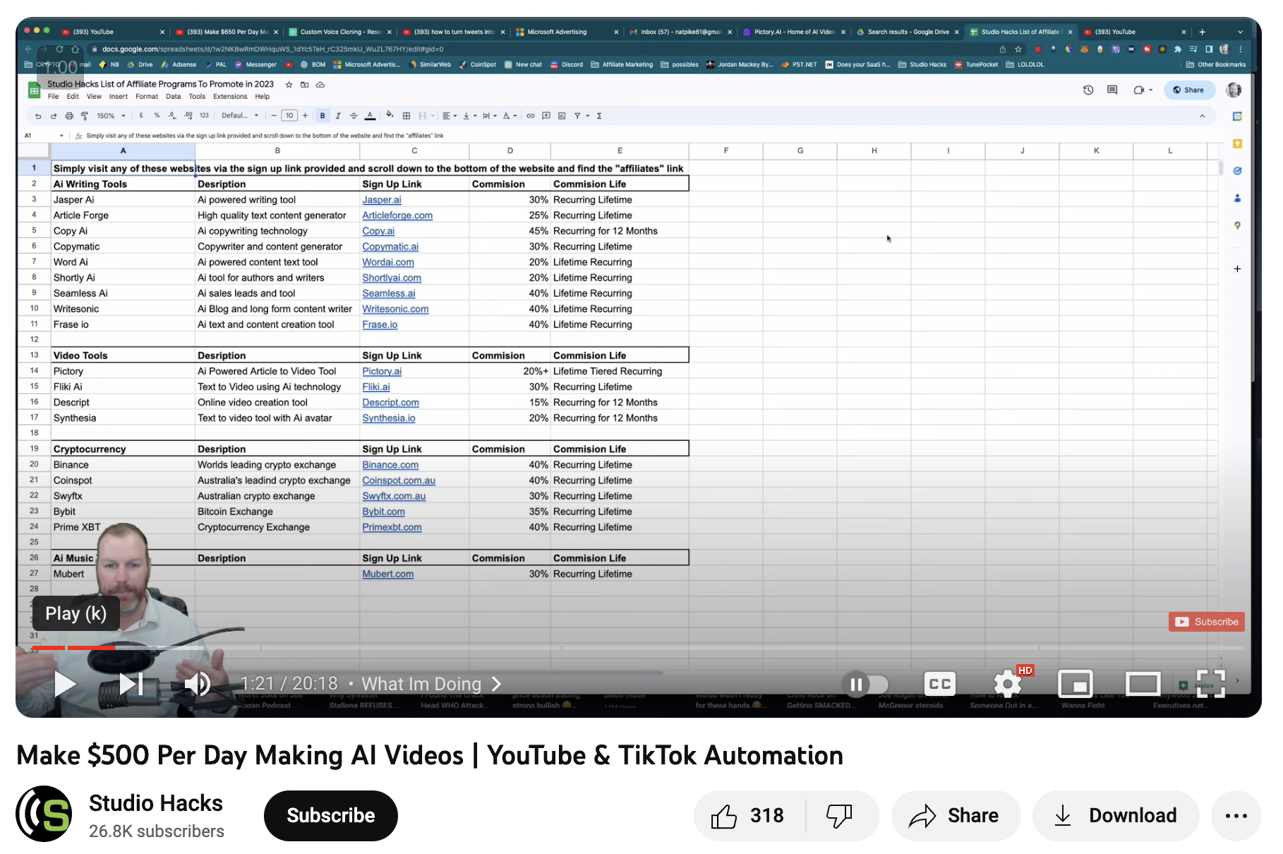Open the Studio Hacks channel name link
Screen dimensions: 1283x854
(x=155, y=803)
